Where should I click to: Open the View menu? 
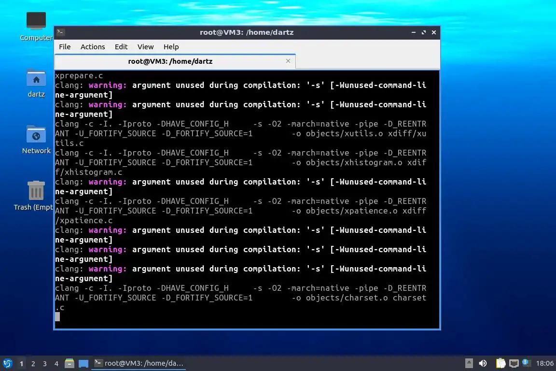[145, 47]
